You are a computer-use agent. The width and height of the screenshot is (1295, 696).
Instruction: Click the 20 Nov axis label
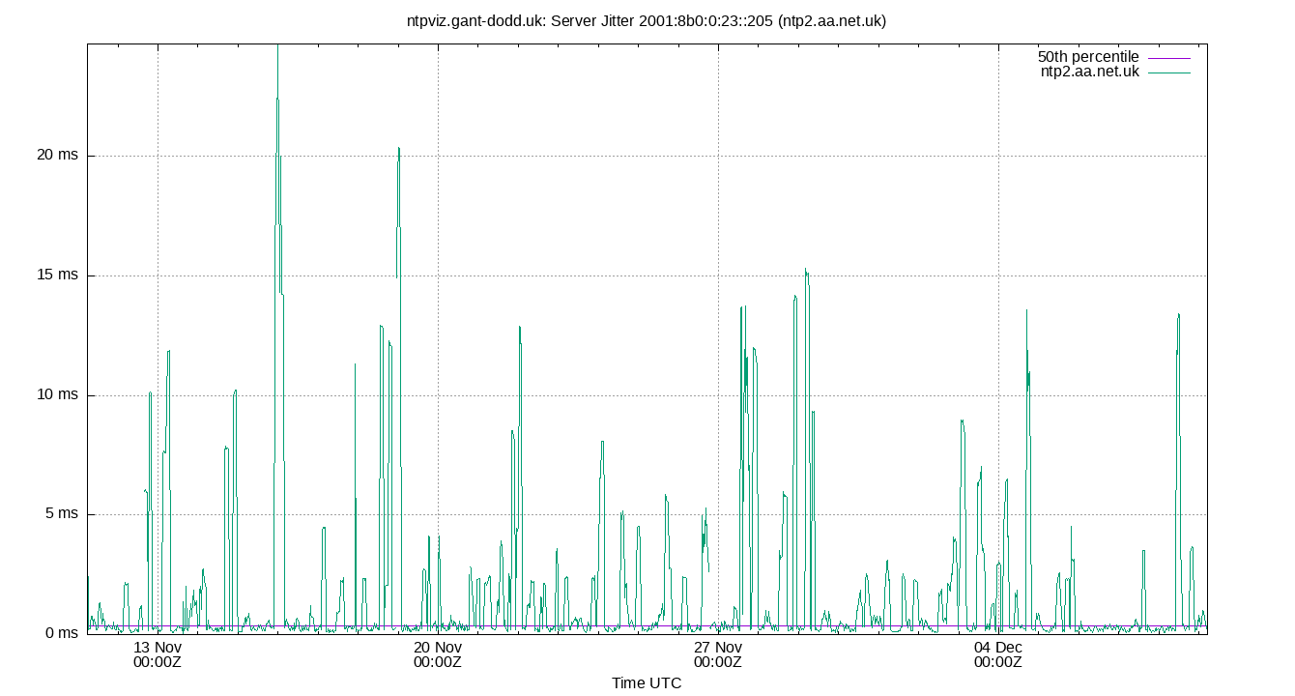437,646
